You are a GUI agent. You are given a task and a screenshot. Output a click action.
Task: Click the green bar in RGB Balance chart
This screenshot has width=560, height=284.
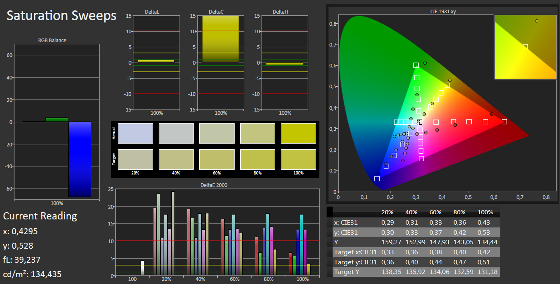(x=57, y=120)
